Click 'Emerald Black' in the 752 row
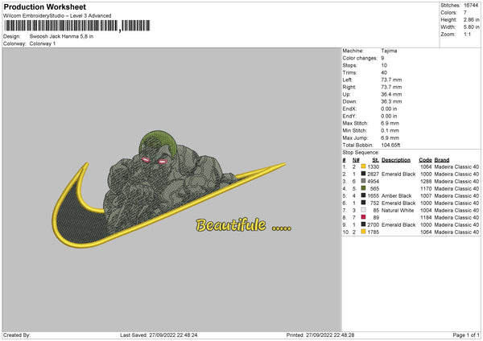The height and width of the screenshot is (341, 483). 398,203
